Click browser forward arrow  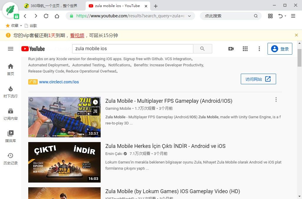36,16
